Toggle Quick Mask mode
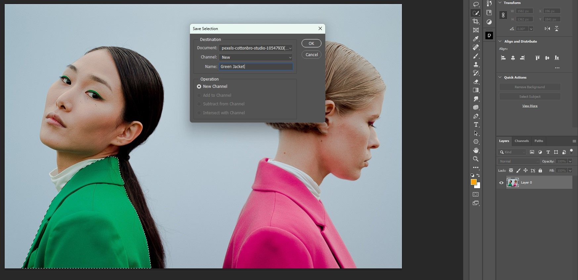 (x=476, y=194)
